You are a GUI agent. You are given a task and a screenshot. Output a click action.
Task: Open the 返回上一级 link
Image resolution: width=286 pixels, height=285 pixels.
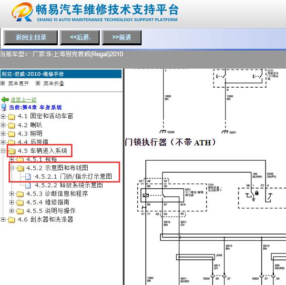tap(23, 100)
